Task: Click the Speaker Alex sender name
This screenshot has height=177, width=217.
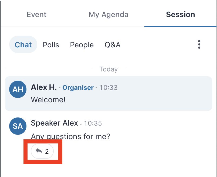Action: pos(55,123)
